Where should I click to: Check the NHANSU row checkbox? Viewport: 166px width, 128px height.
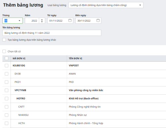point(7,115)
